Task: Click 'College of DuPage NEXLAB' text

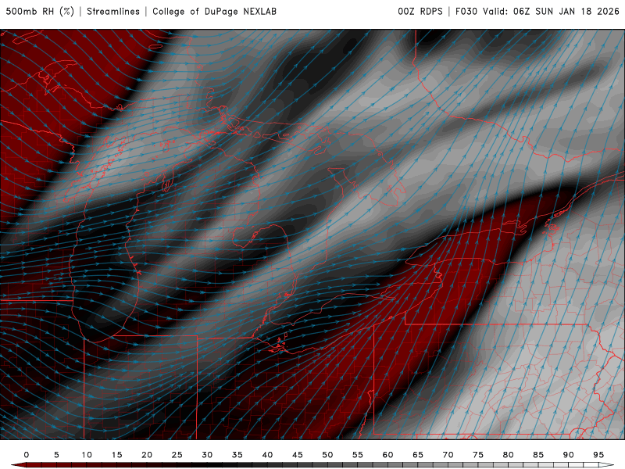Action: click(x=214, y=11)
